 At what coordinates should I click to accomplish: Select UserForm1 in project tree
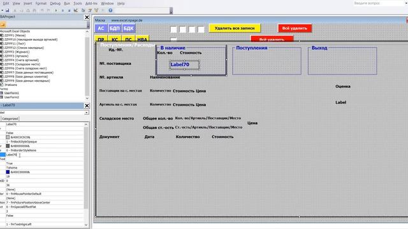click(x=11, y=93)
